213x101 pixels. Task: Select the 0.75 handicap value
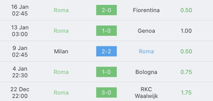(186, 72)
